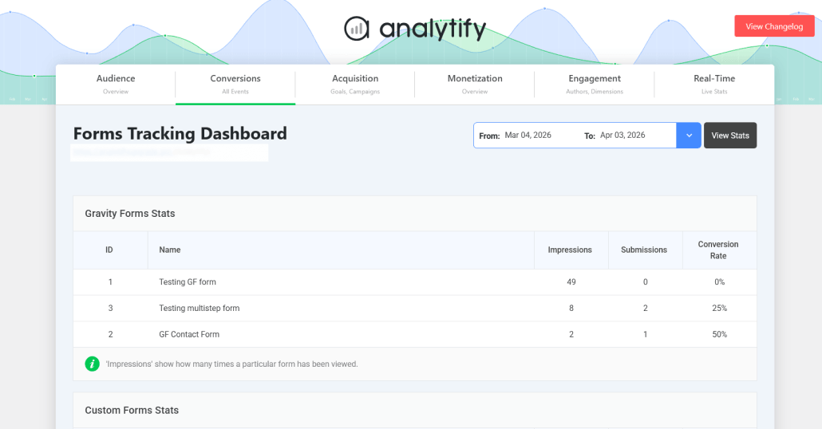The height and width of the screenshot is (429, 822).
Task: Click the 25% conversion rate value
Action: [x=719, y=308]
